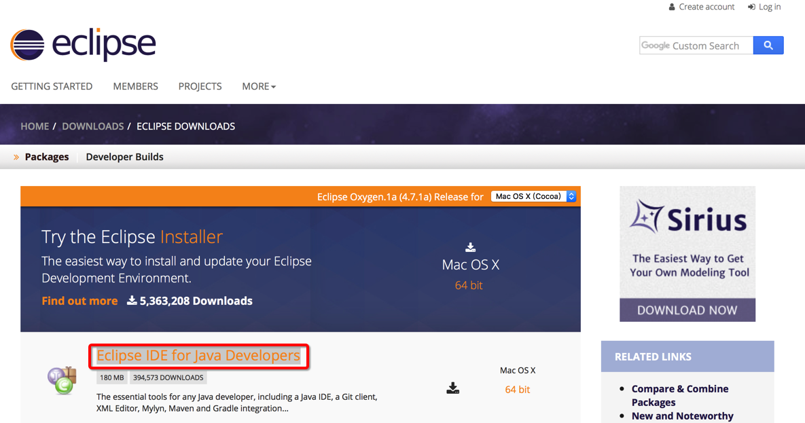Click Create account link
The width and height of the screenshot is (805, 423).
point(706,7)
